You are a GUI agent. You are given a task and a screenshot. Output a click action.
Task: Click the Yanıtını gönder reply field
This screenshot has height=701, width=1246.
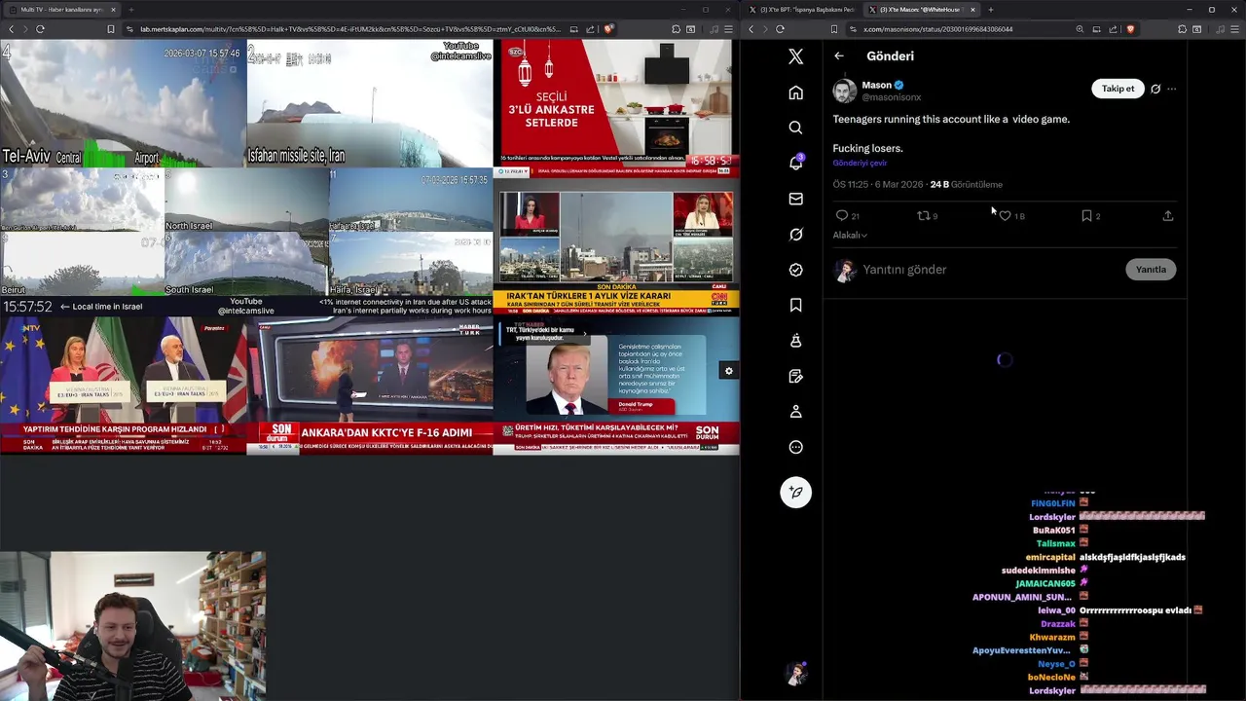(988, 270)
